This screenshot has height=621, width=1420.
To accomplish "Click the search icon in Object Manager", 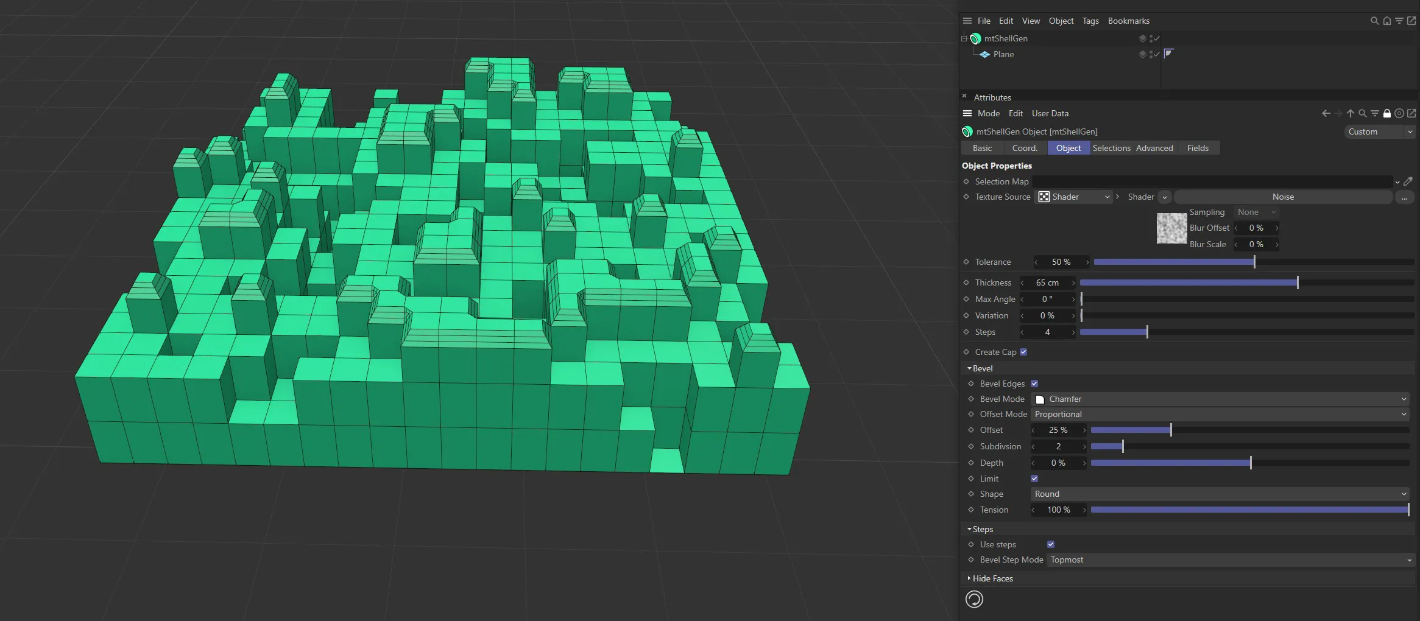I will 1374,21.
